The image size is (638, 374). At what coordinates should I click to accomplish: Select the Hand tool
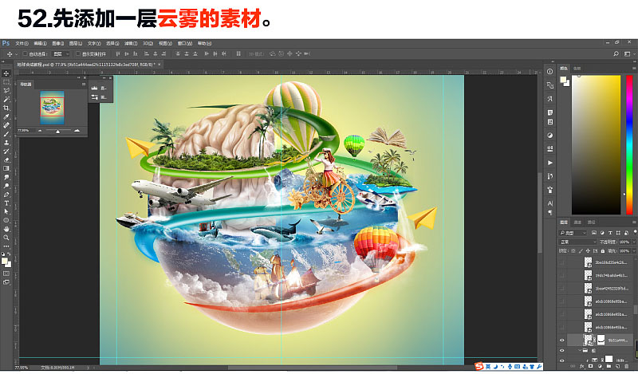(6, 229)
